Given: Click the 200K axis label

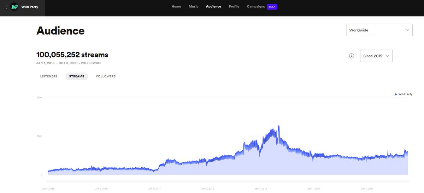Looking at the screenshot, I should pos(40,98).
